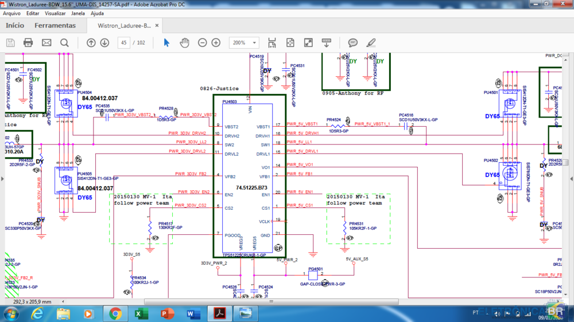Choose the arrow selection tool
Screen dimensions: 574x322
click(166, 43)
